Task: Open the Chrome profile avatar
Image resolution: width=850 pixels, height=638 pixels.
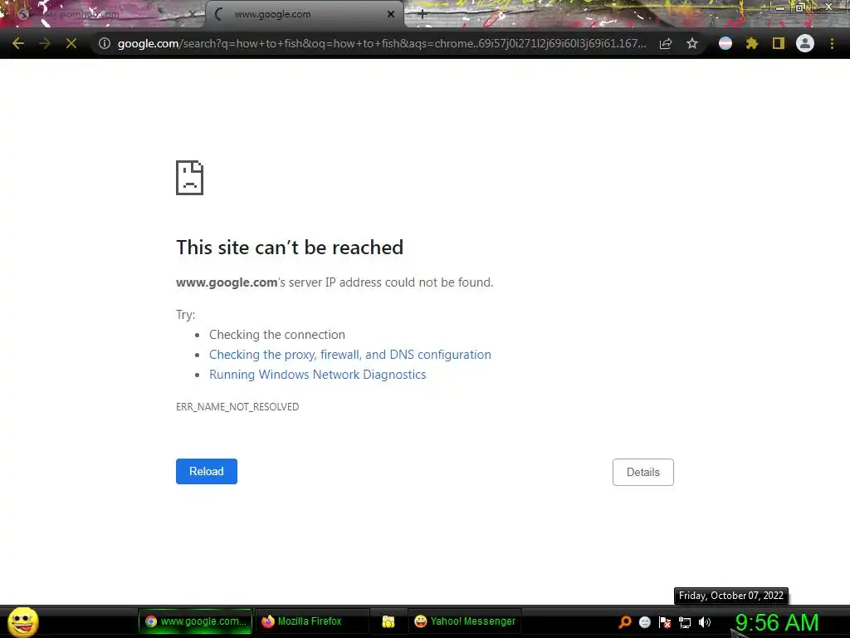Action: click(805, 43)
